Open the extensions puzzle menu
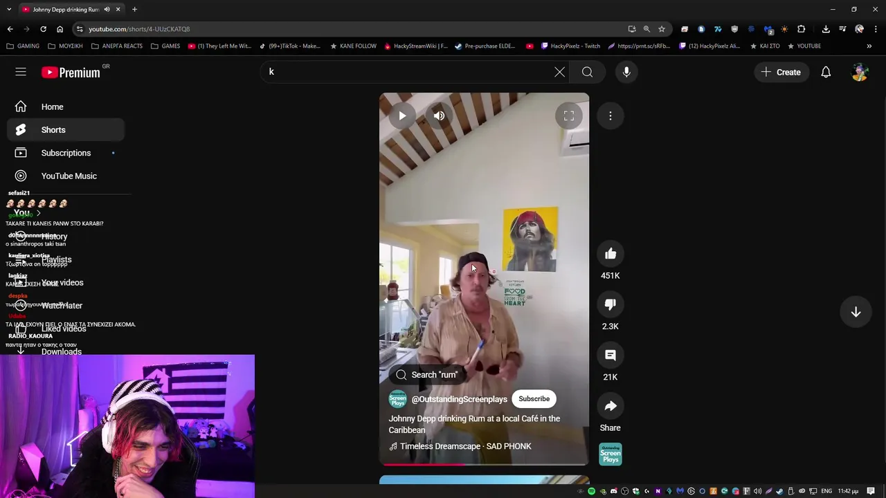886x498 pixels. tap(802, 29)
